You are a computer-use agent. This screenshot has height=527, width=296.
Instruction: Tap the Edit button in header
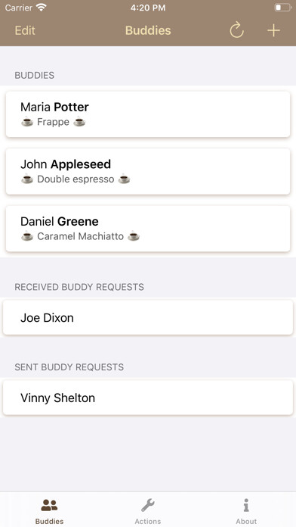click(x=25, y=30)
